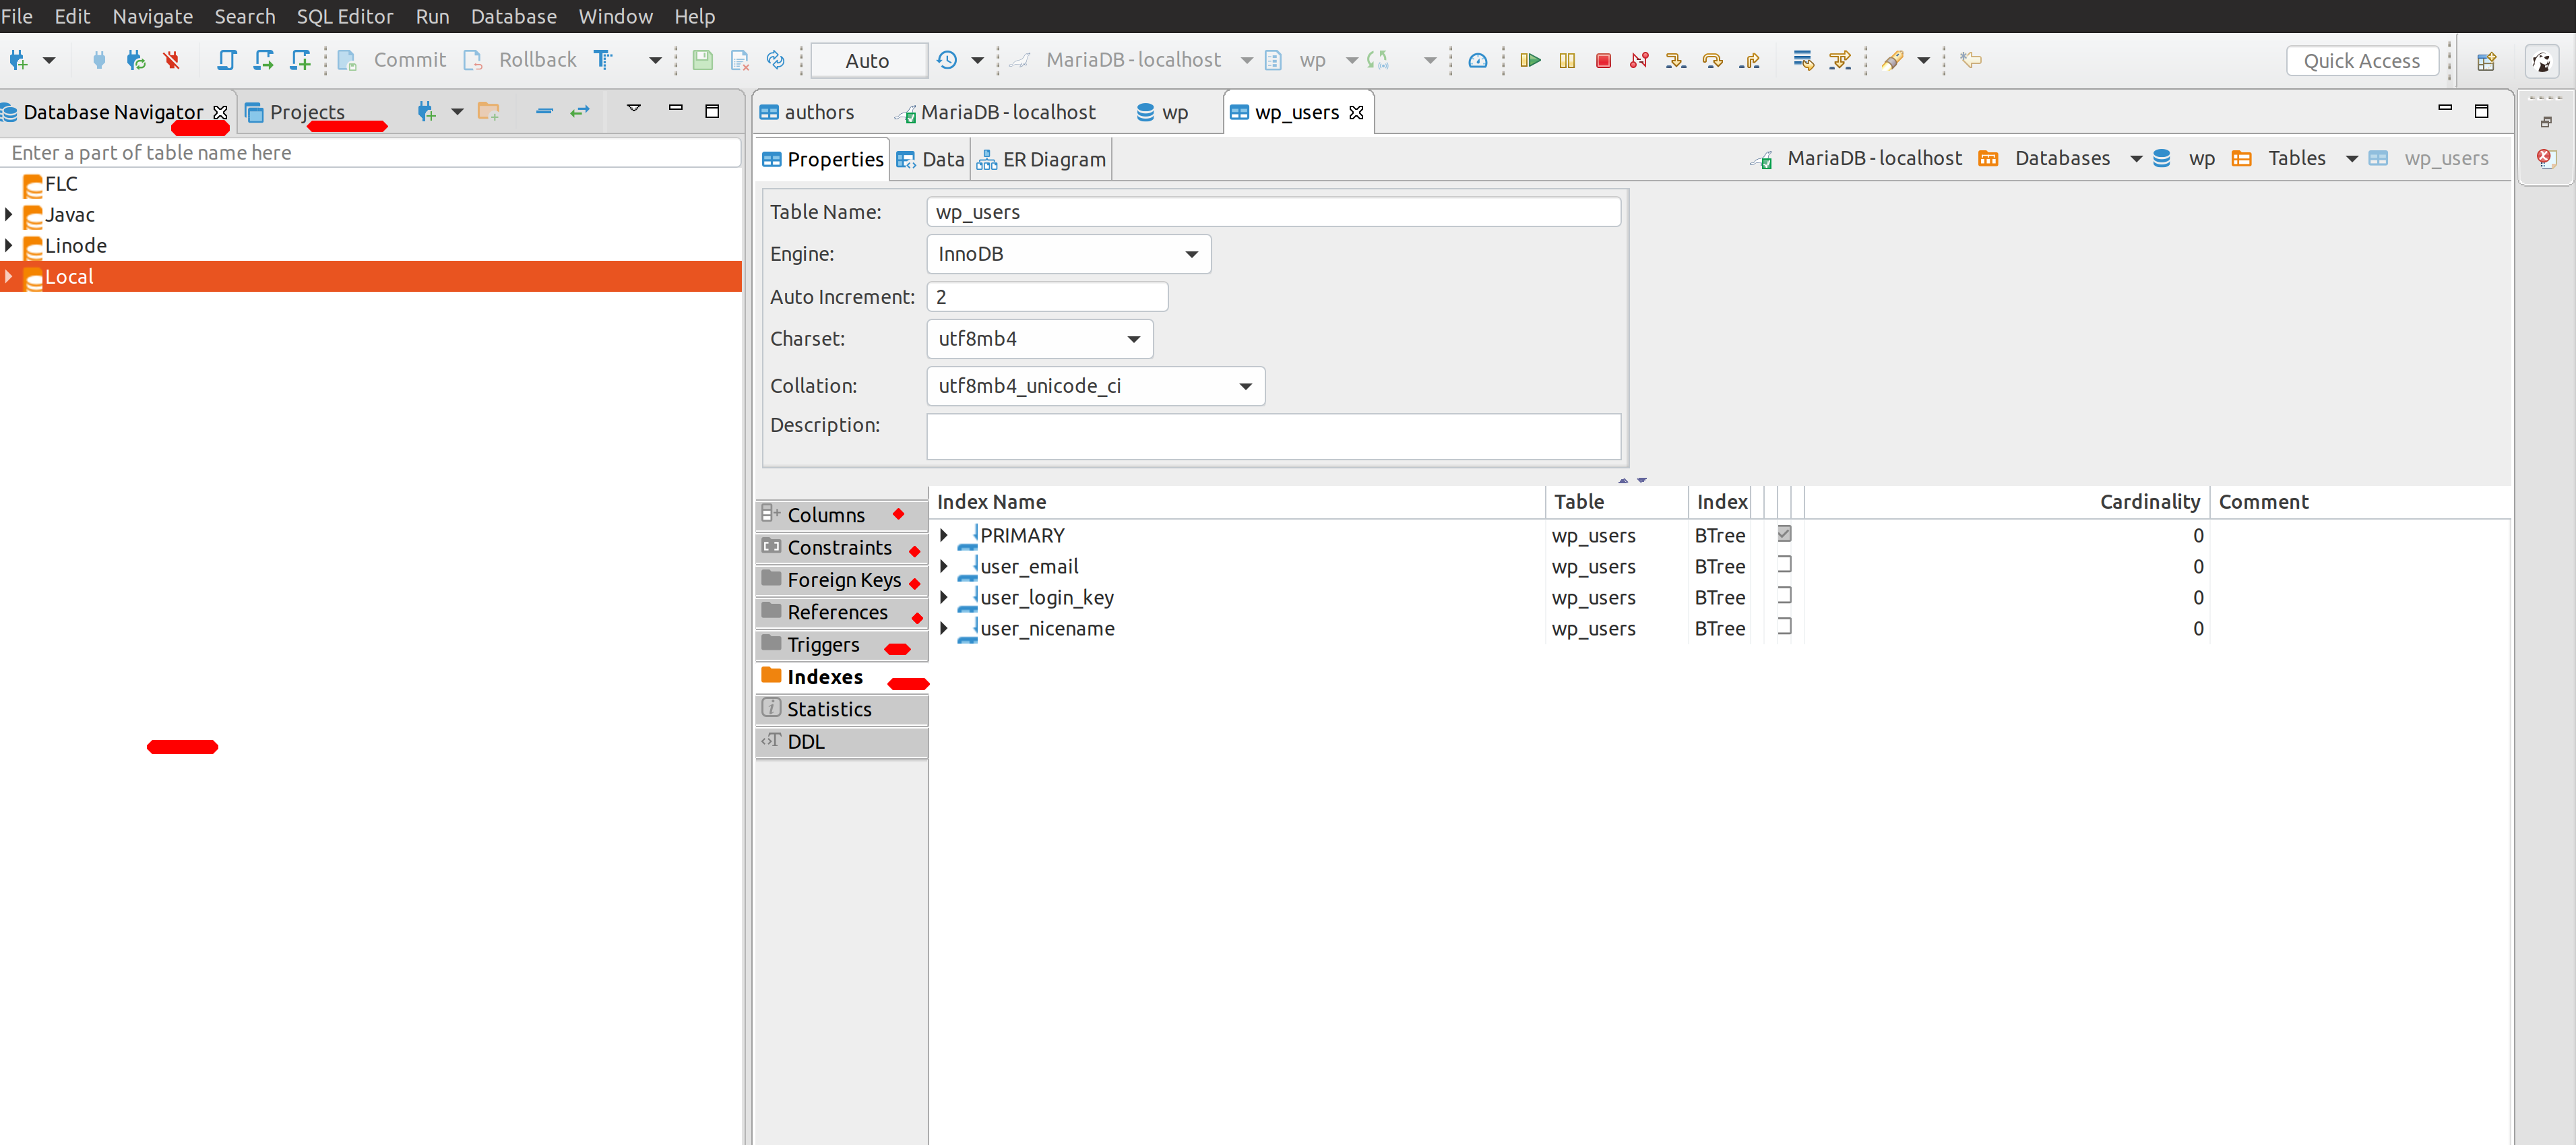Disconnect from the database
This screenshot has height=1145, width=2576.
coord(171,60)
